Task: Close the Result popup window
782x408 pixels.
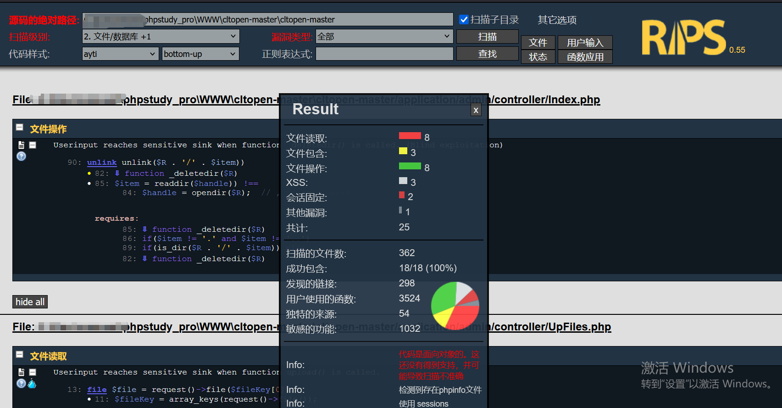Action: (x=476, y=110)
